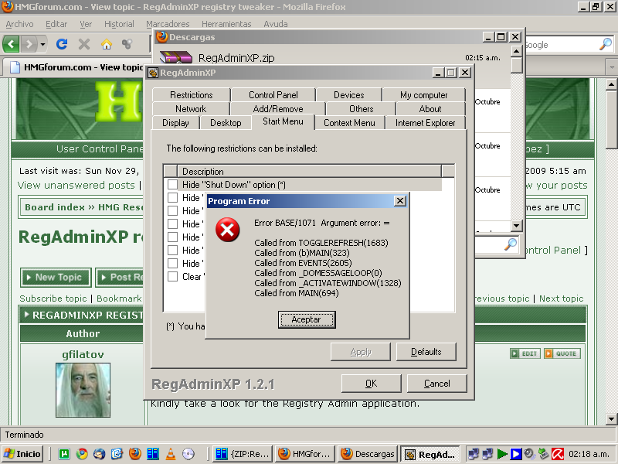Image resolution: width=618 pixels, height=464 pixels.
Task: Click the Description column header
Action: pos(310,171)
